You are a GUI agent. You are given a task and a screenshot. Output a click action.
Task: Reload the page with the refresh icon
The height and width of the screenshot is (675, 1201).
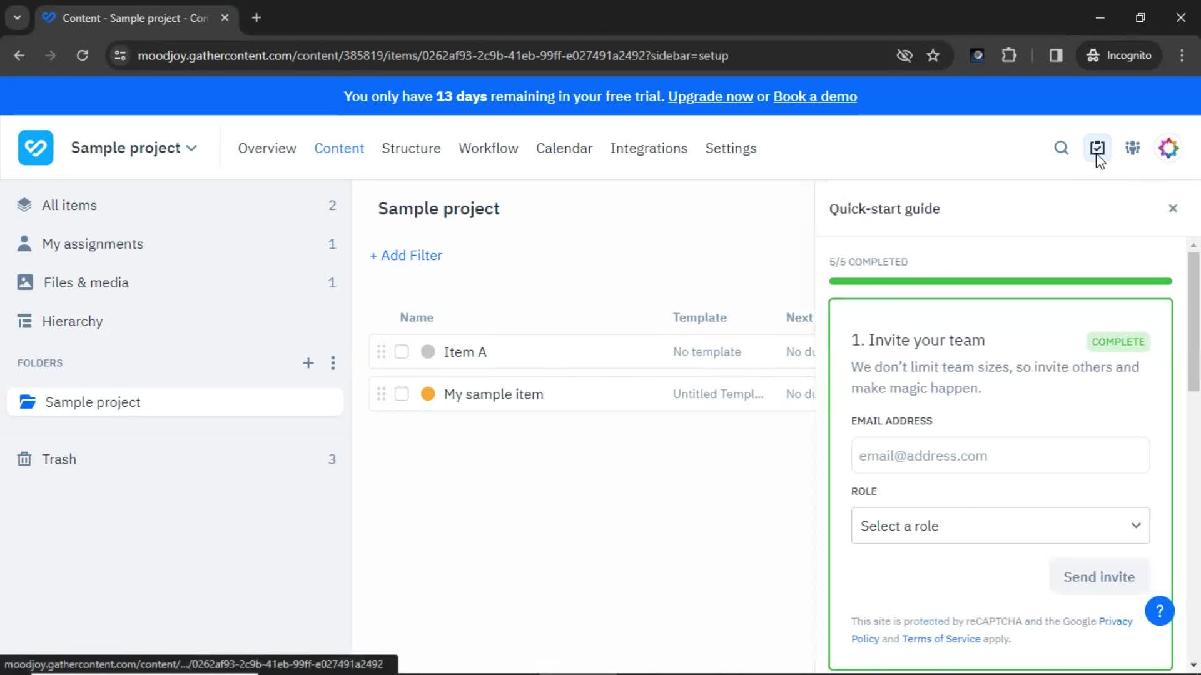coord(82,56)
